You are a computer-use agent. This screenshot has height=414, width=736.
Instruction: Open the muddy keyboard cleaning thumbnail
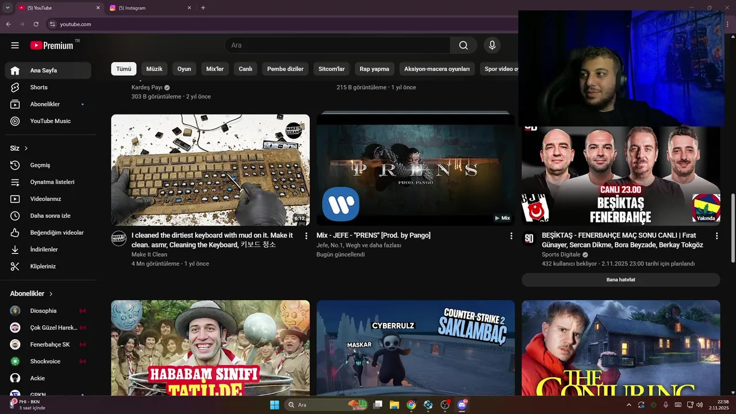[210, 170]
